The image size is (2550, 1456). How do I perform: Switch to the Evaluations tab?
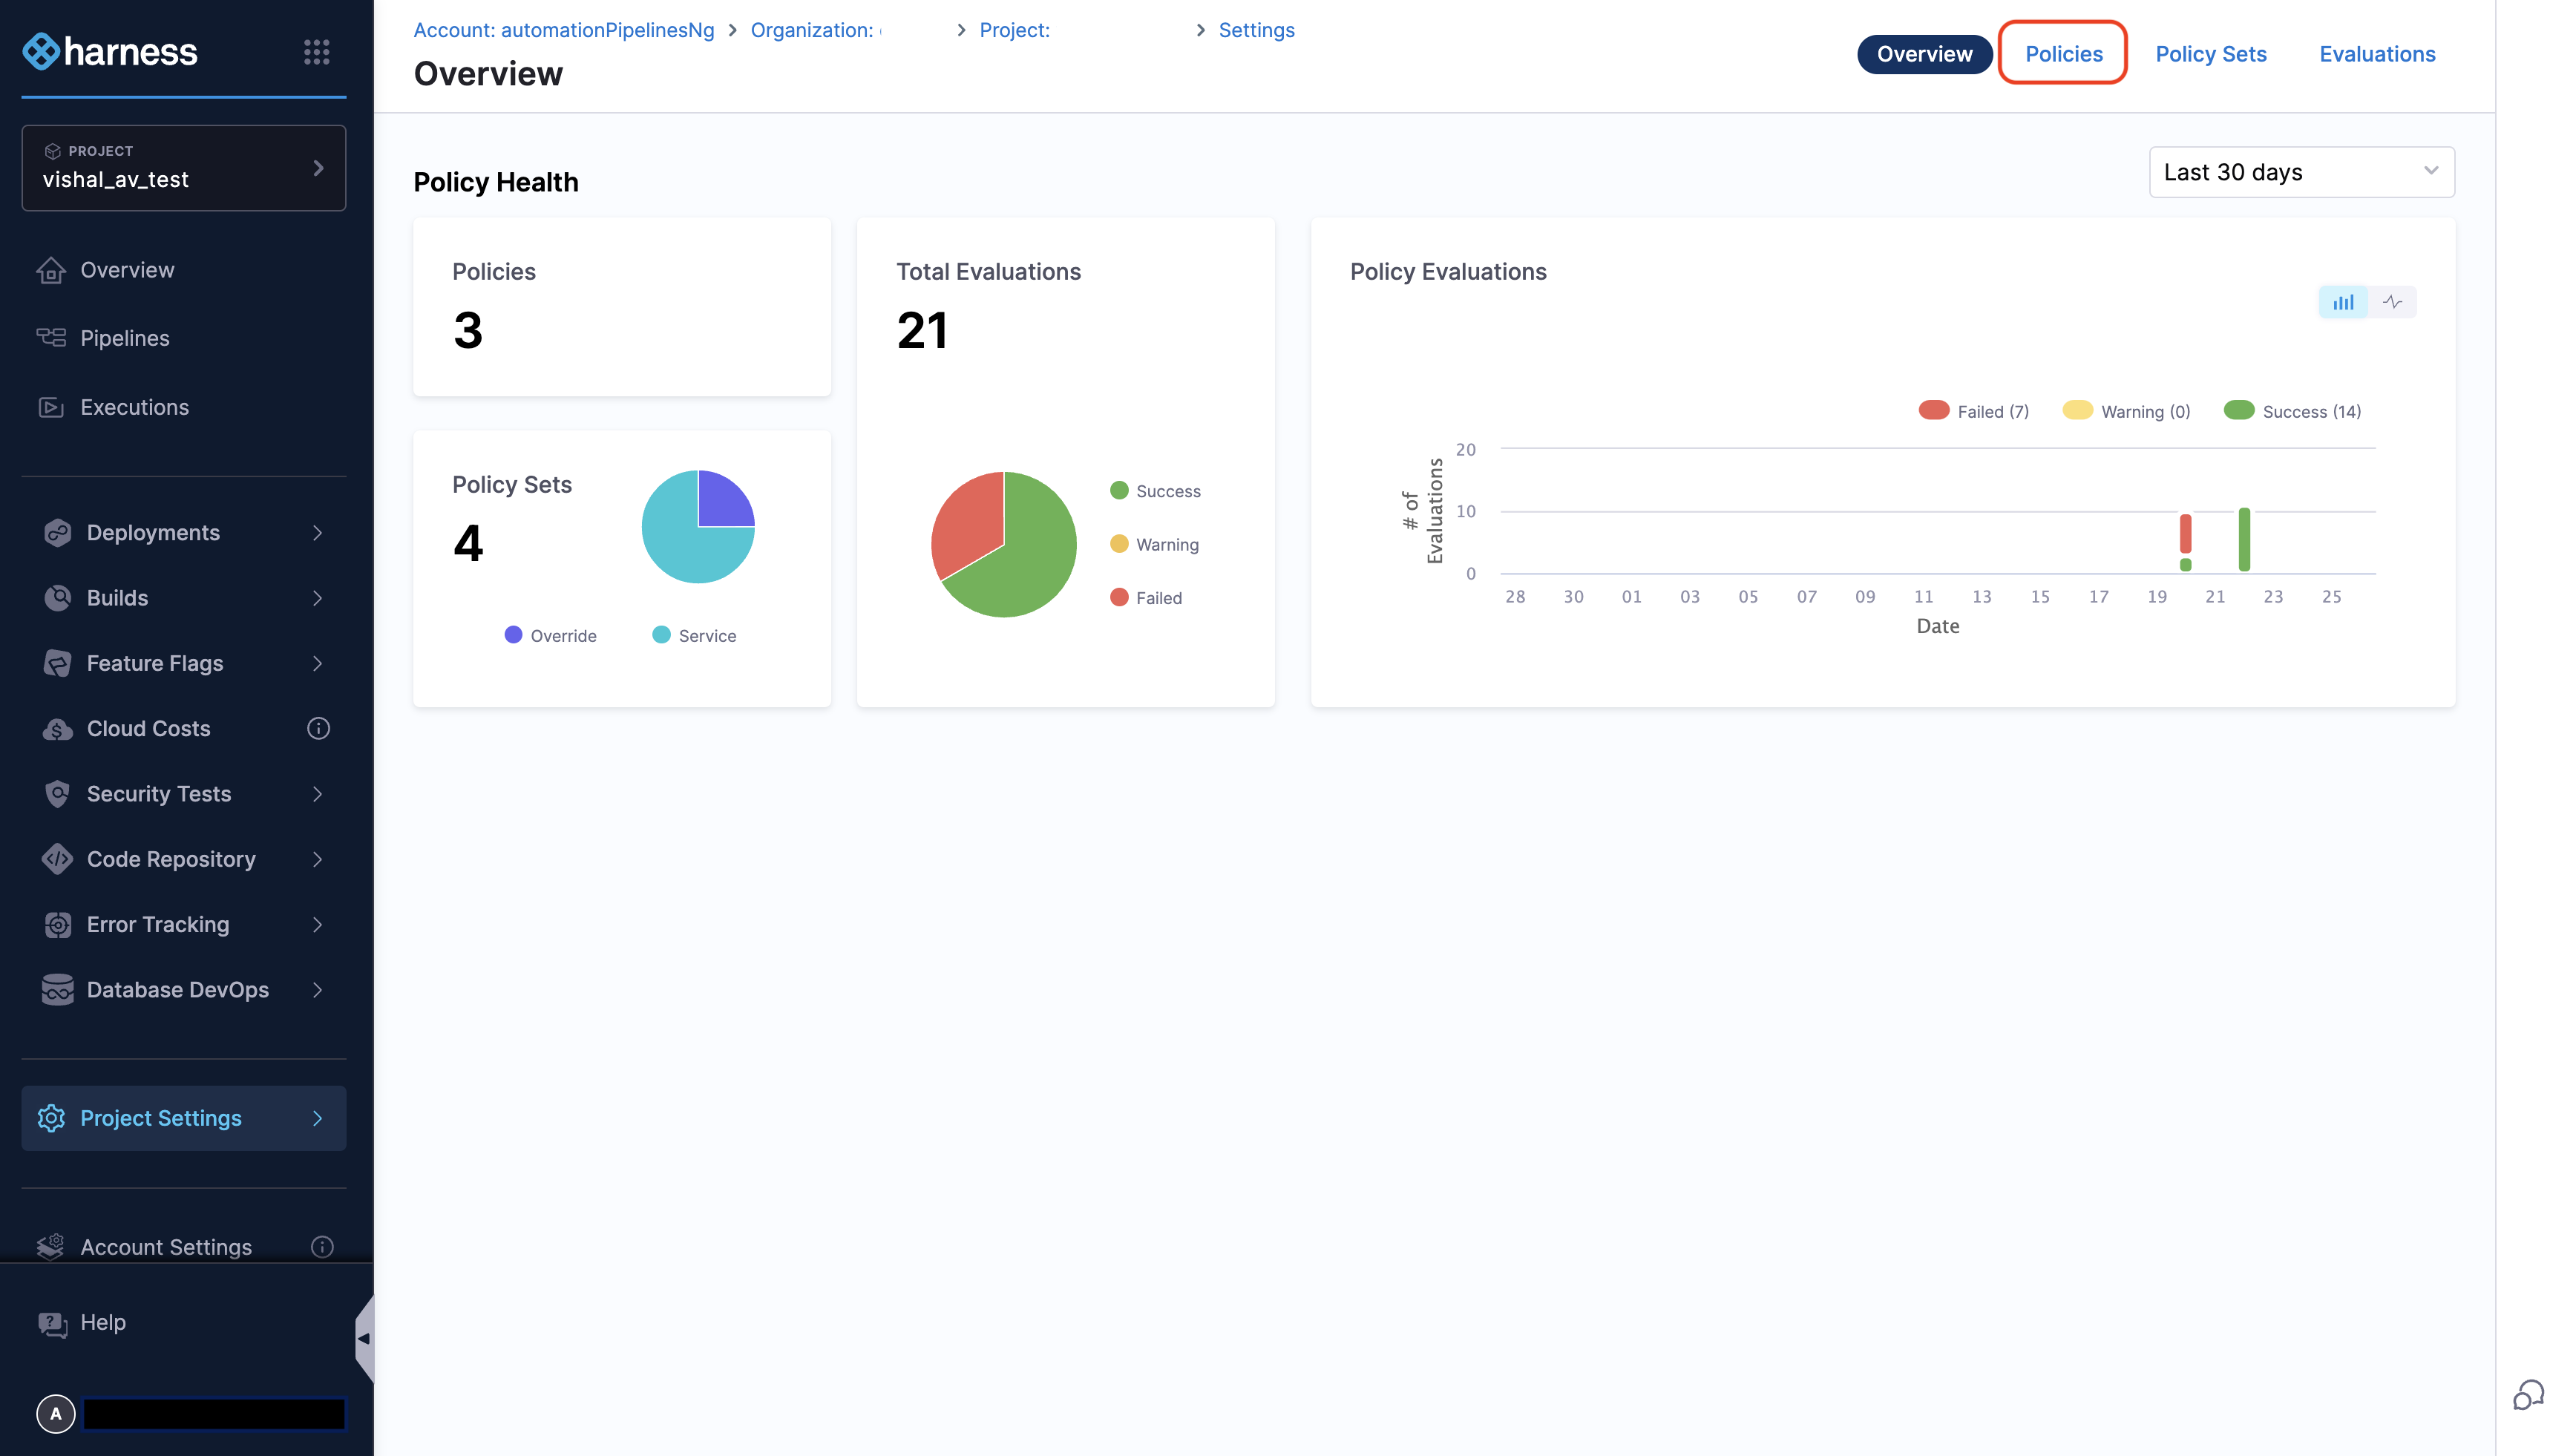(x=2377, y=53)
